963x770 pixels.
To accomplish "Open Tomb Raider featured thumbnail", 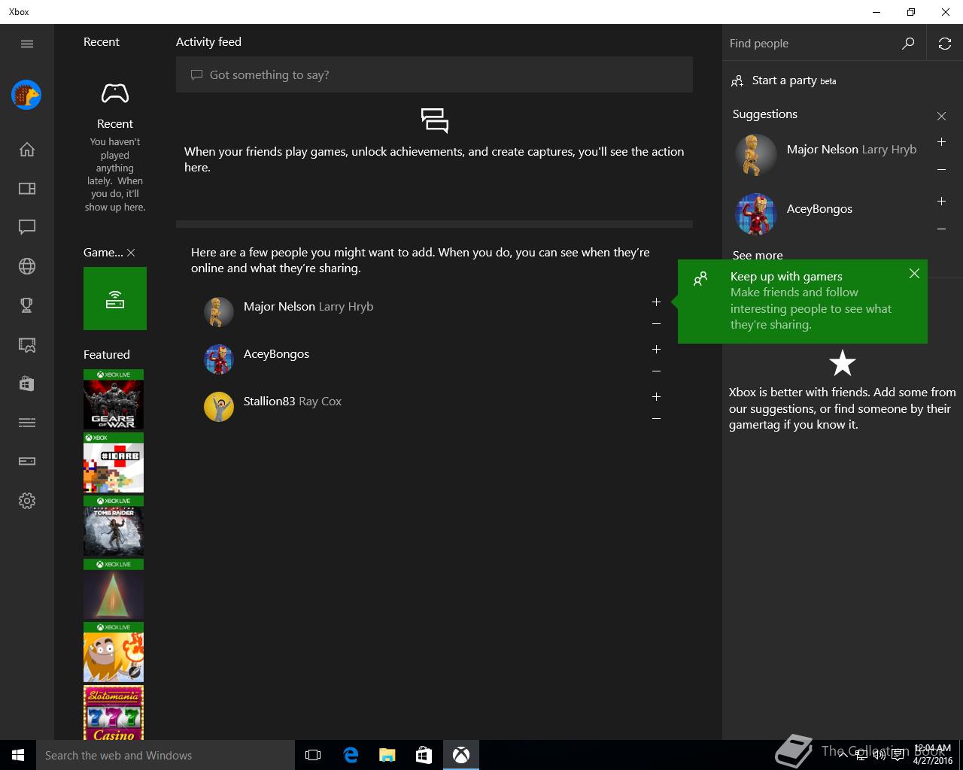I will coord(114,526).
